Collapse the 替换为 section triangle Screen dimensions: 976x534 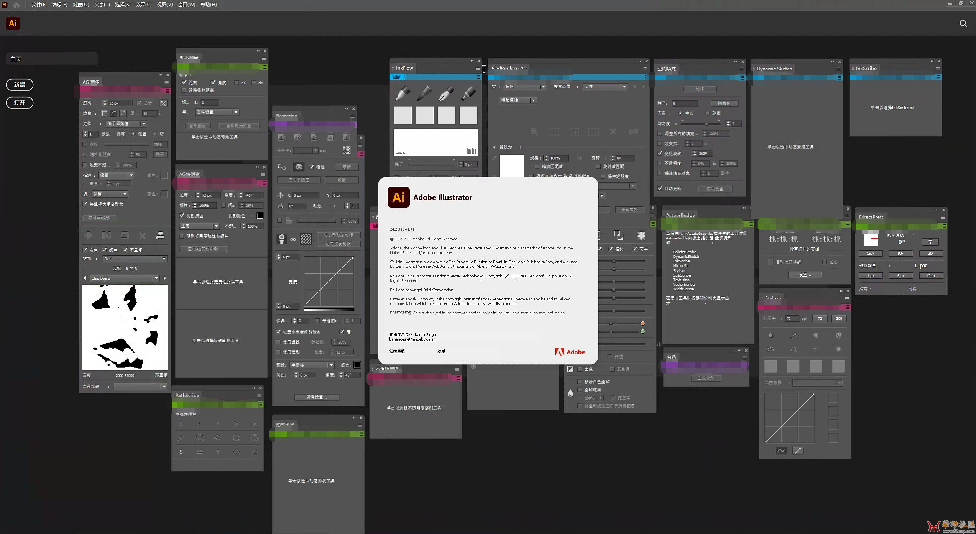[x=494, y=147]
